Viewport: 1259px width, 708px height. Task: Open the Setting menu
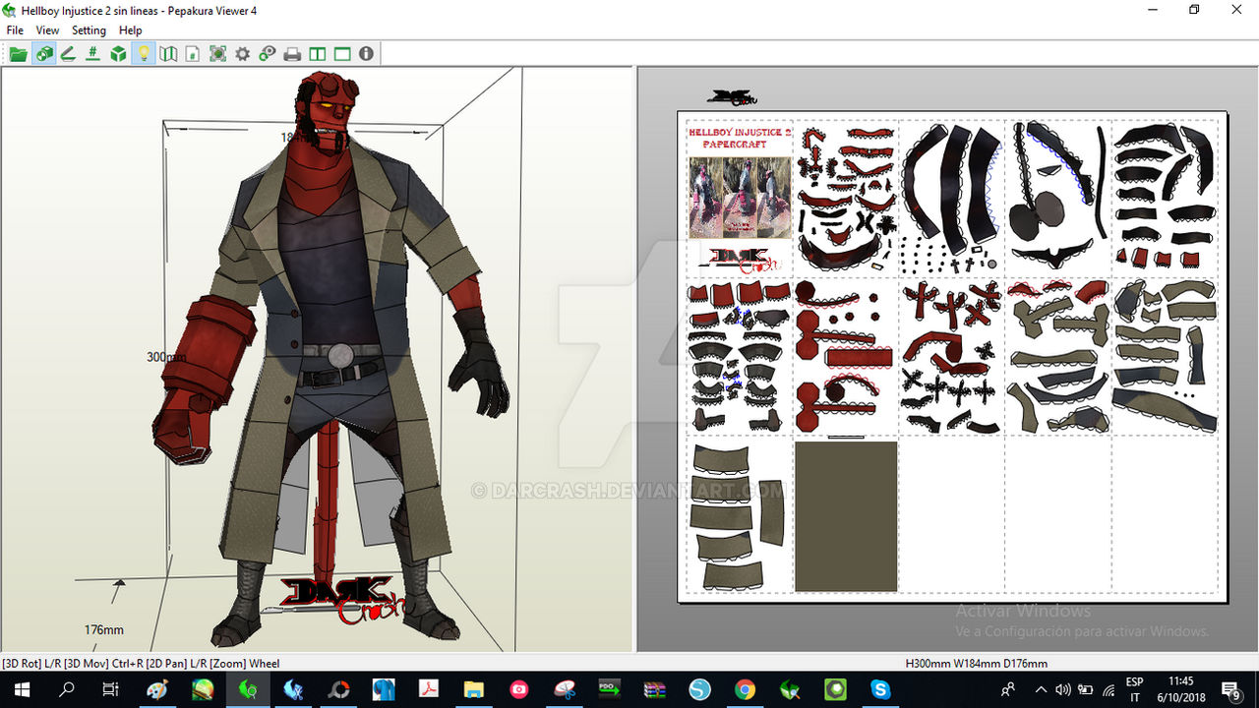tap(89, 30)
